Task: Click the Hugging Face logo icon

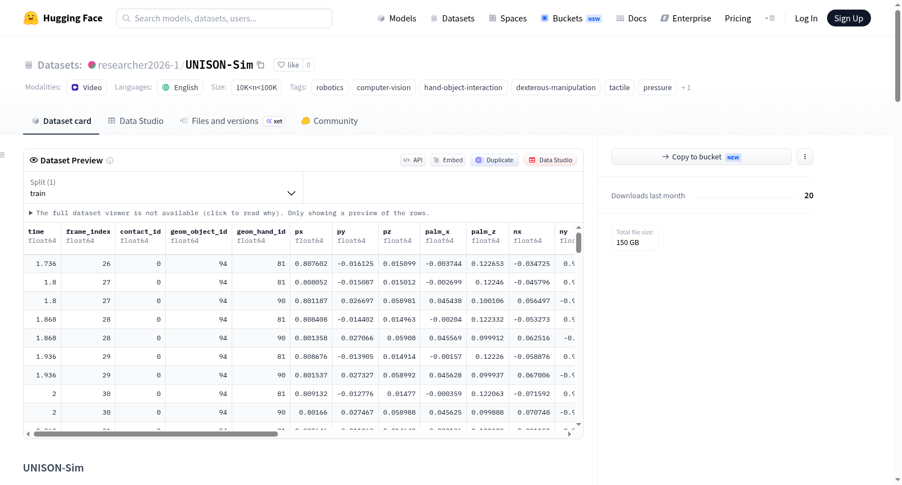Action: tap(31, 18)
